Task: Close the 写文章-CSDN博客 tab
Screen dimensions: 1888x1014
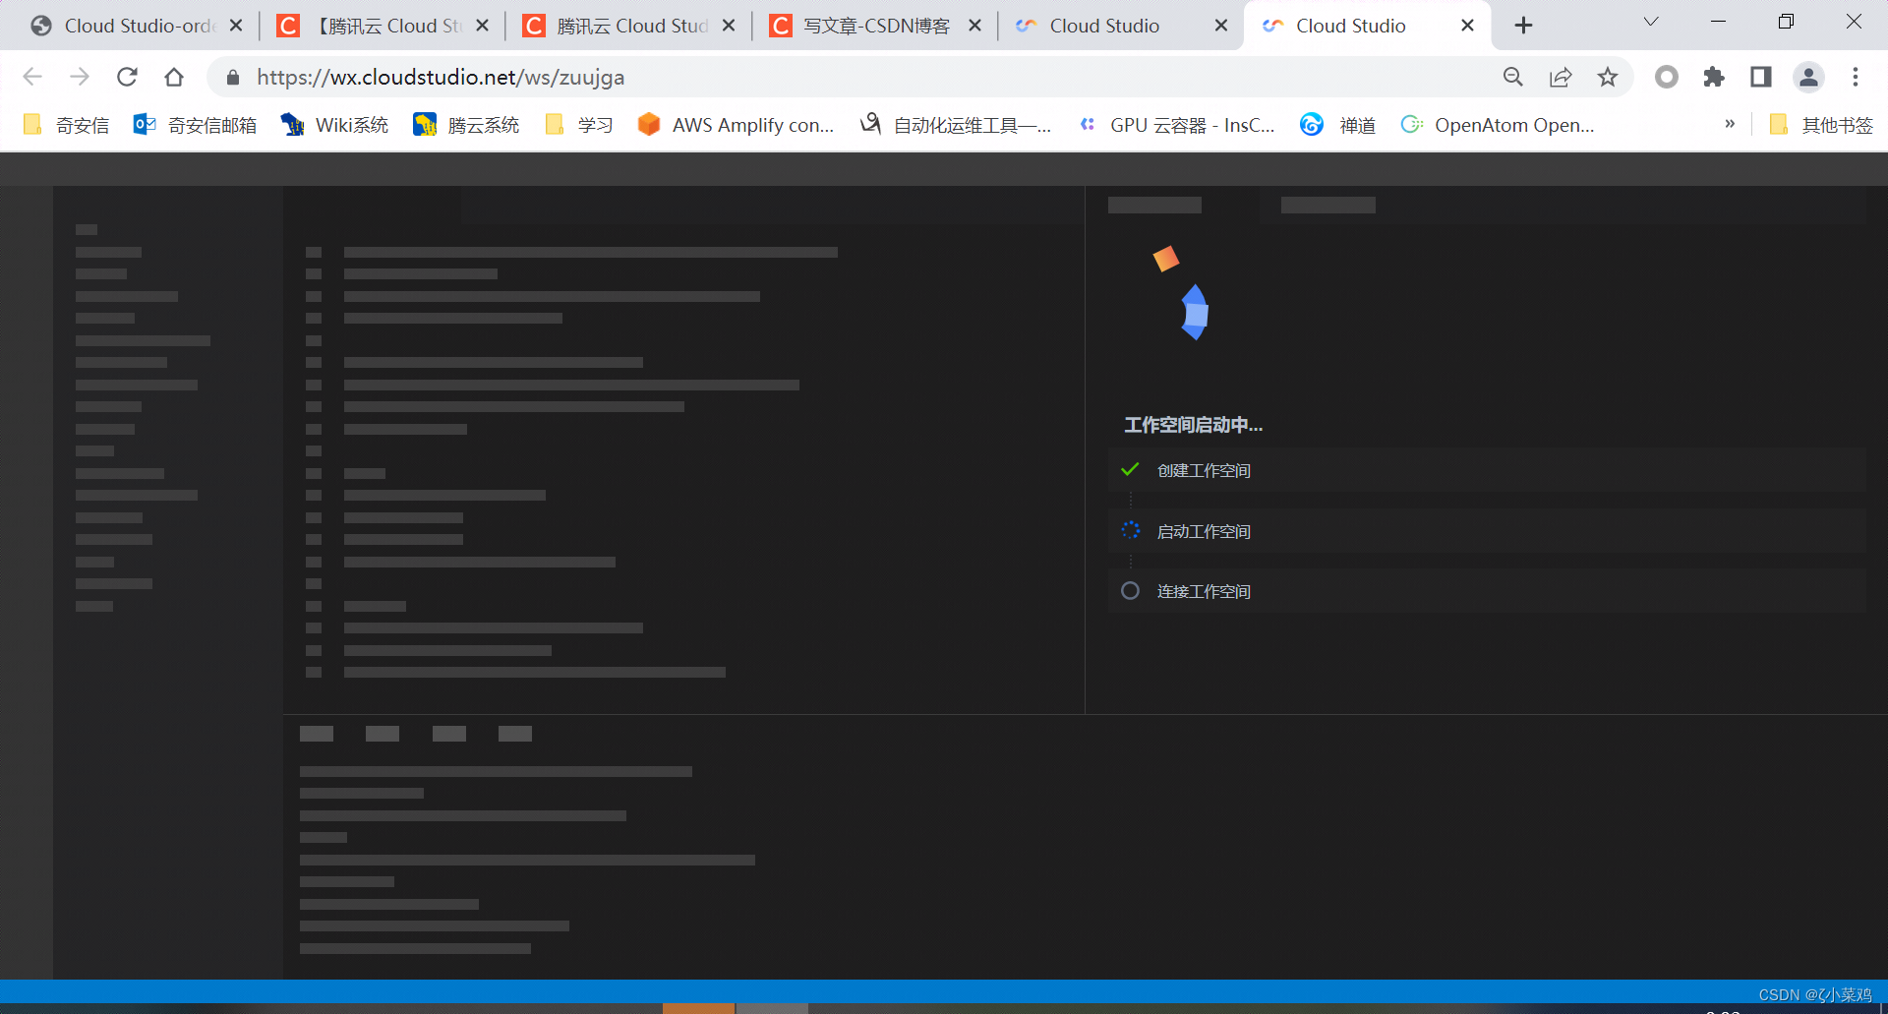Action: (x=974, y=26)
